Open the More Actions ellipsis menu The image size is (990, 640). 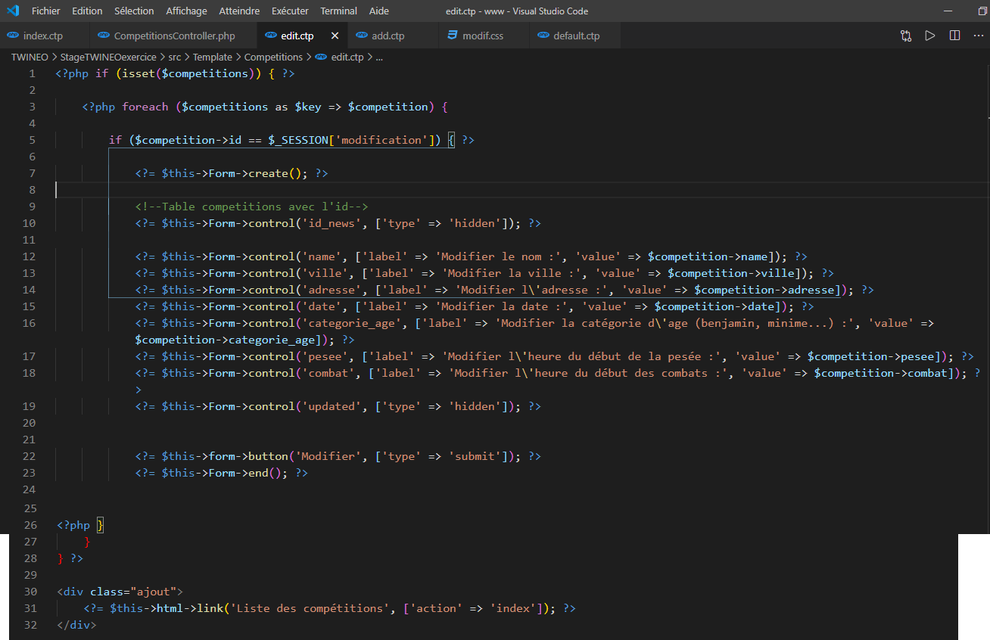[979, 36]
